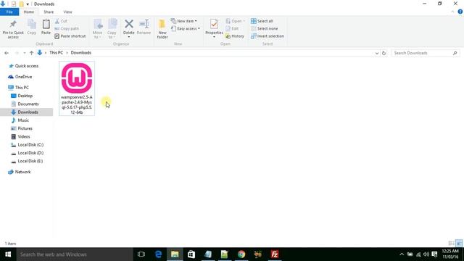
Task: Switch to the Home ribbon tab
Action: pyautogui.click(x=29, y=12)
